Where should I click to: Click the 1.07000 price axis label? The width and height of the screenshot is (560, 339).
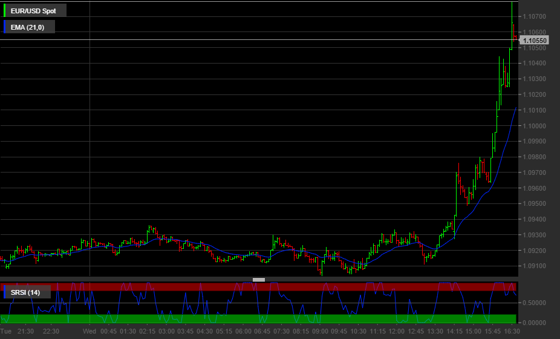535,16
